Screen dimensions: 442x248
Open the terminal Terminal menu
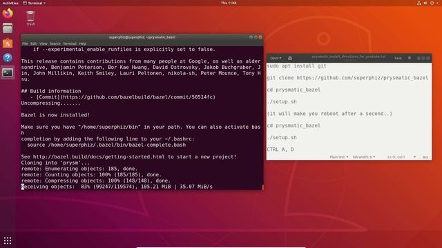70,43
